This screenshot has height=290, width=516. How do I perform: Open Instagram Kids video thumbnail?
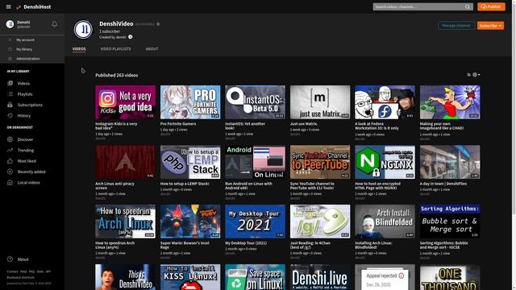126,102
